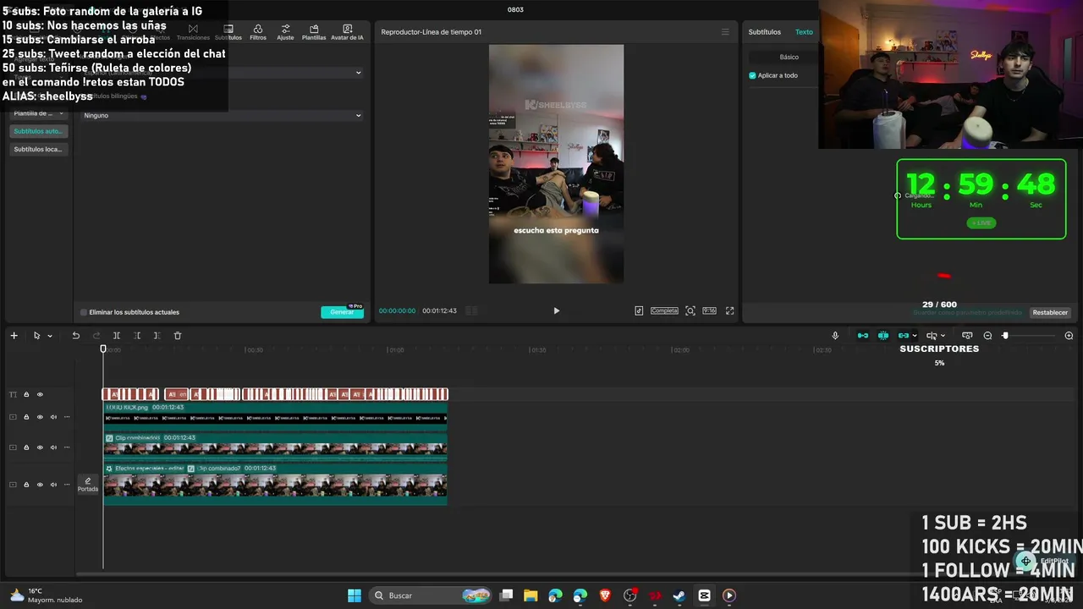Lock the LOGO KICK.png track

pos(26,416)
